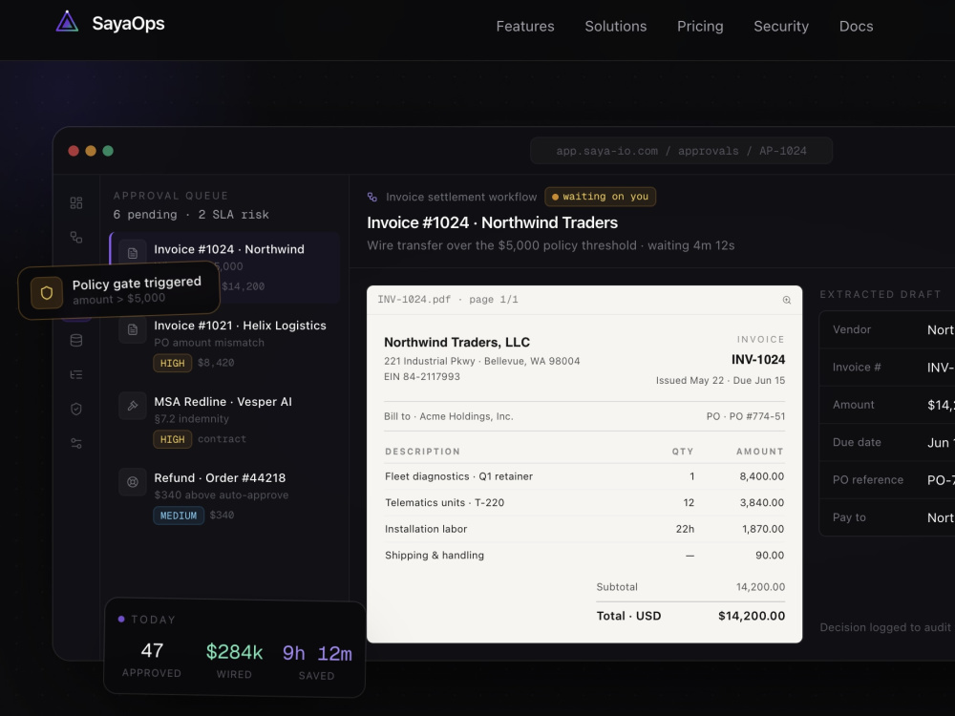Click '$340 above auto-approve' under Refund
Image resolution: width=955 pixels, height=716 pixels.
pyautogui.click(x=222, y=495)
